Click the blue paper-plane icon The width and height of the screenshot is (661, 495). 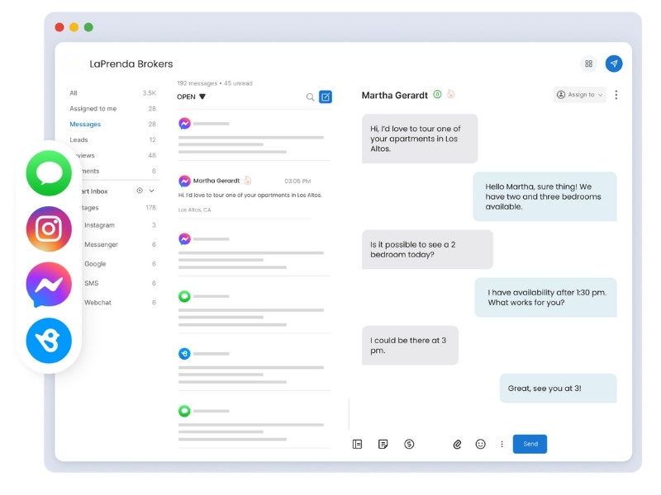tap(614, 64)
